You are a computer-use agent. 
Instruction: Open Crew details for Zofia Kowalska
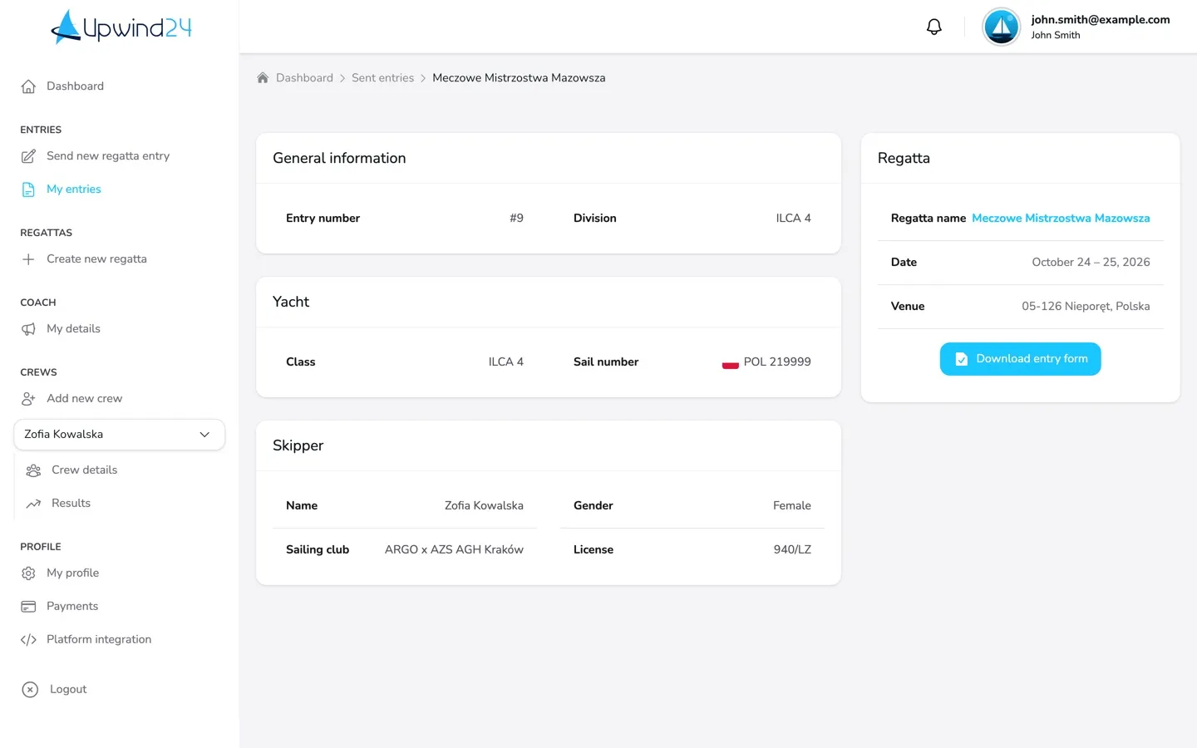click(x=84, y=470)
